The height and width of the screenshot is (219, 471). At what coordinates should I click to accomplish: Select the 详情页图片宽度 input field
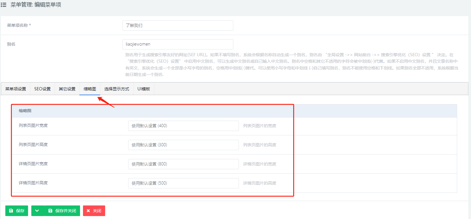click(x=183, y=164)
